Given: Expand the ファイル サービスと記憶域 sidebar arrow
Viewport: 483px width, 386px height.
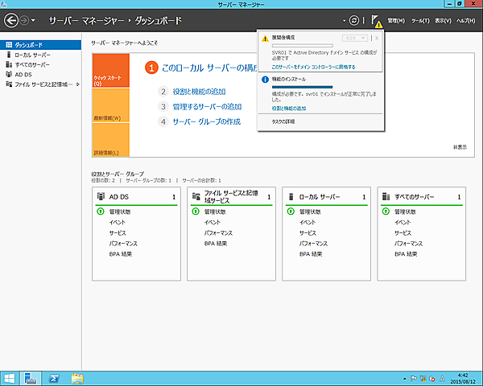Looking at the screenshot, I should (78, 83).
